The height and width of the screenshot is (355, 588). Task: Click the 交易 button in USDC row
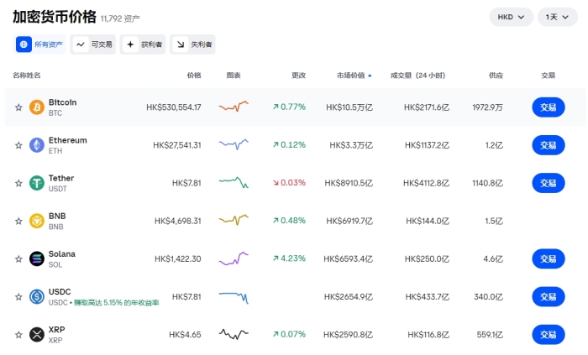[x=548, y=296]
